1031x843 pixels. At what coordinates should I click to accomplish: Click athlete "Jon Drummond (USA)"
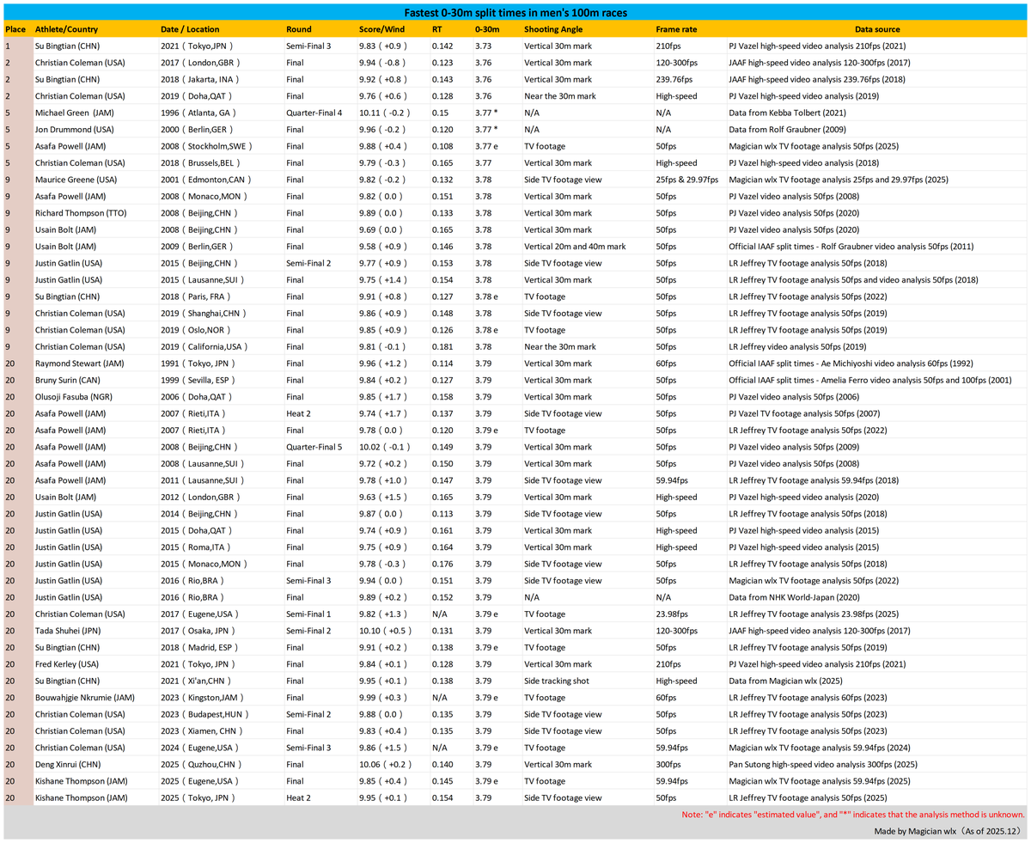pyautogui.click(x=73, y=130)
